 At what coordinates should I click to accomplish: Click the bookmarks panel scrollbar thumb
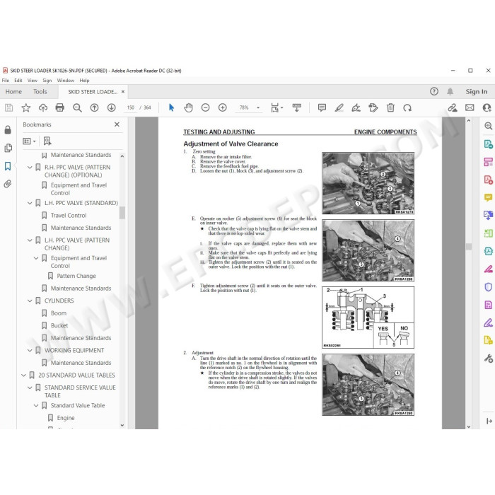click(x=122, y=212)
